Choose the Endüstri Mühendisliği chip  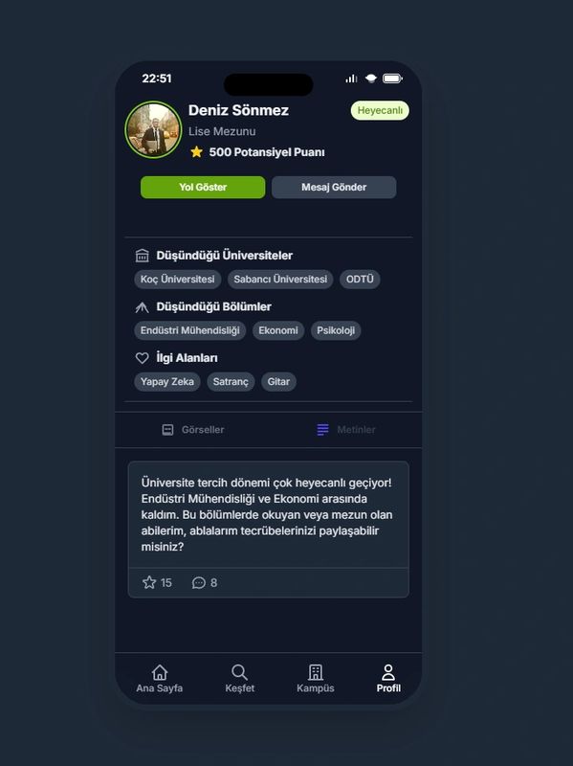tap(189, 330)
